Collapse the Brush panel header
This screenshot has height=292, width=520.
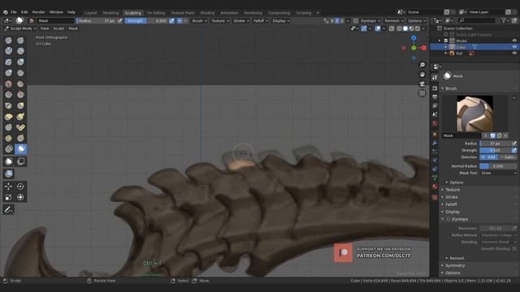[451, 88]
